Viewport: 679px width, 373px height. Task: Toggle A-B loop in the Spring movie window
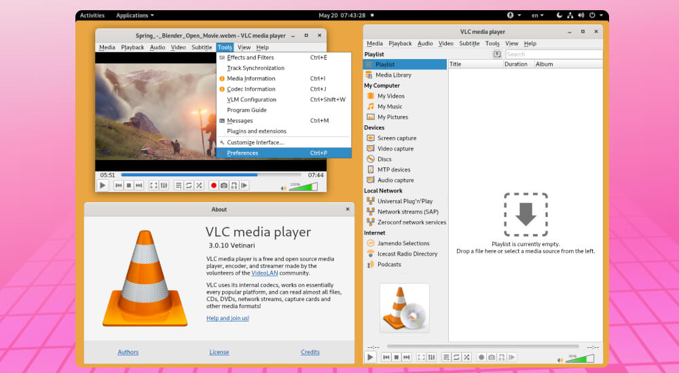point(234,185)
